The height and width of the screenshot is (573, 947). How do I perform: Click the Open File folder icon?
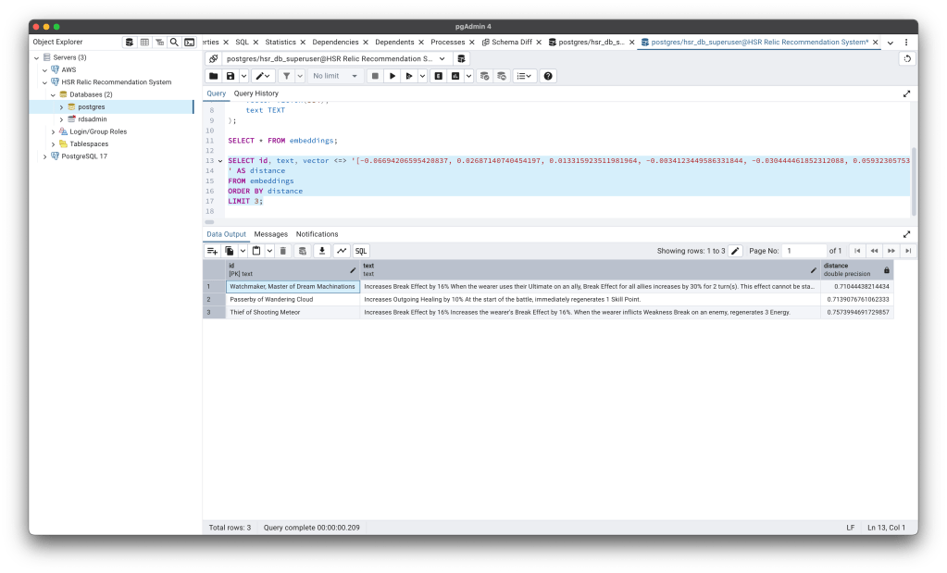pos(213,76)
